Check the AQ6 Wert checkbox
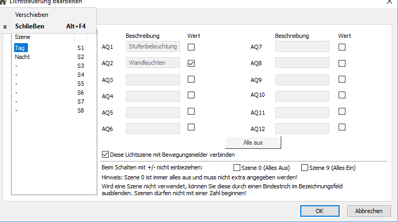The width and height of the screenshot is (398, 222). 191,127
